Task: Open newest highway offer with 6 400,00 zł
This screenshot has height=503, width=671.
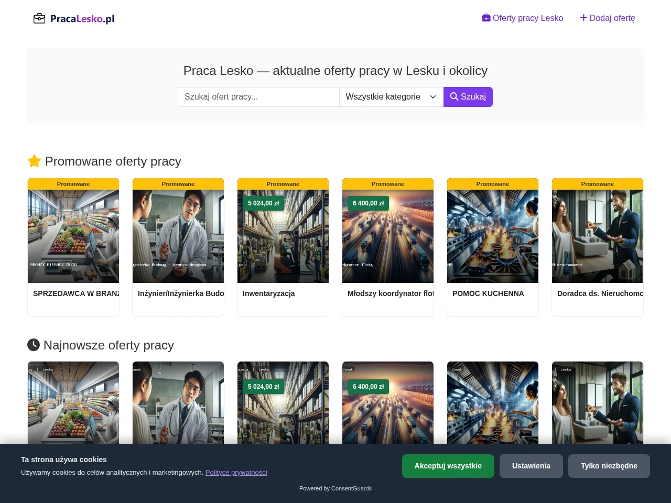Action: click(388, 402)
